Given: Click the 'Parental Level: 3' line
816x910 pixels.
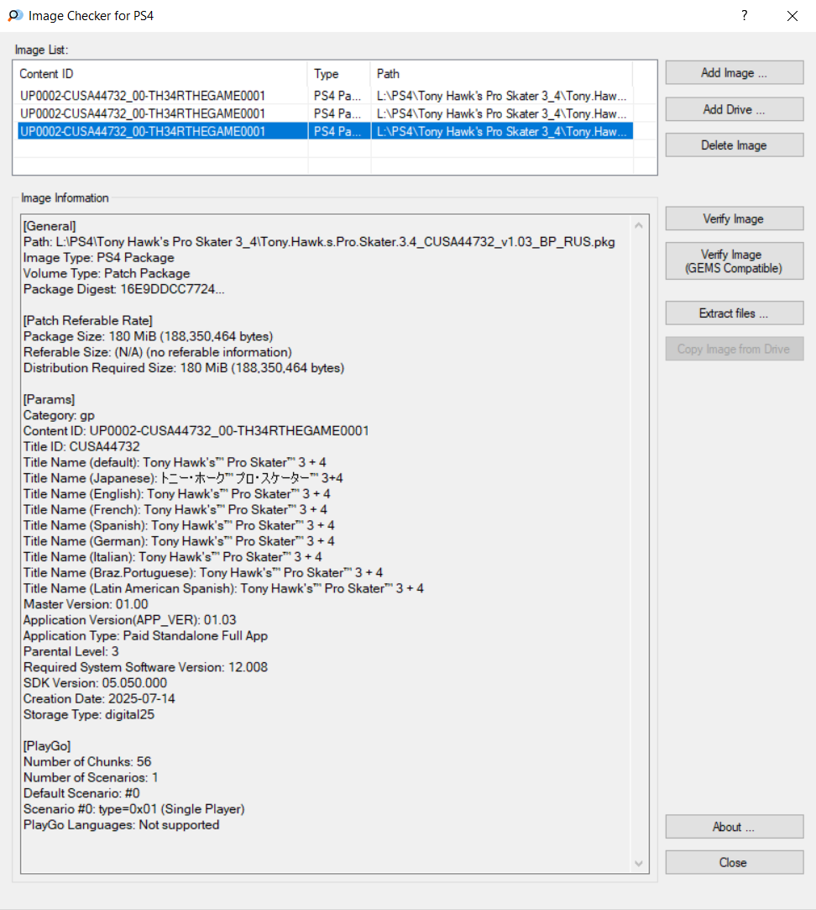Looking at the screenshot, I should pyautogui.click(x=71, y=651).
